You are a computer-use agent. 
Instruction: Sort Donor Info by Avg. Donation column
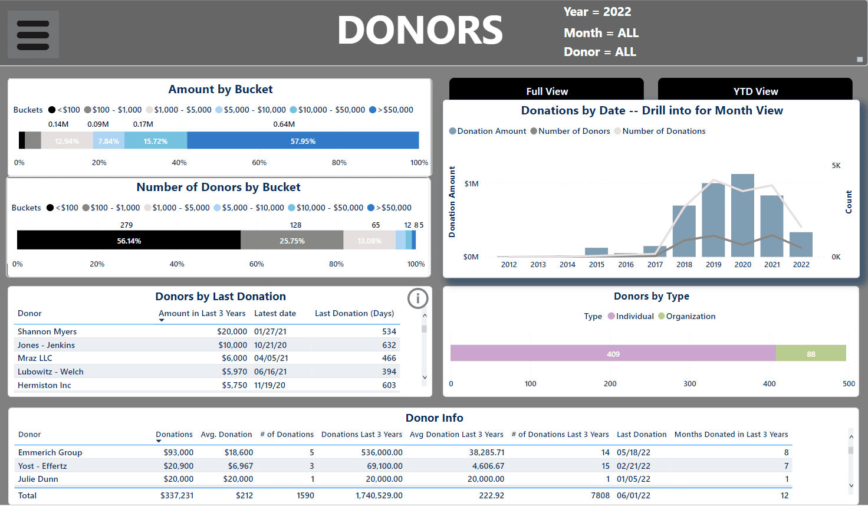click(226, 434)
